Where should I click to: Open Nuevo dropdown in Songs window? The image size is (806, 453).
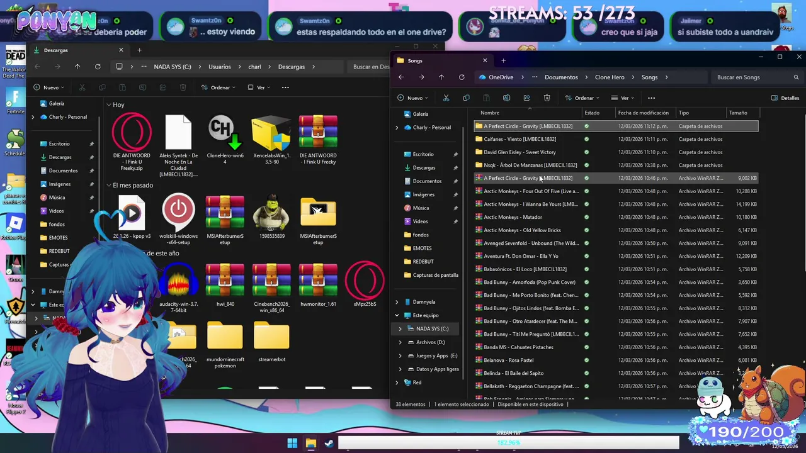pos(412,98)
